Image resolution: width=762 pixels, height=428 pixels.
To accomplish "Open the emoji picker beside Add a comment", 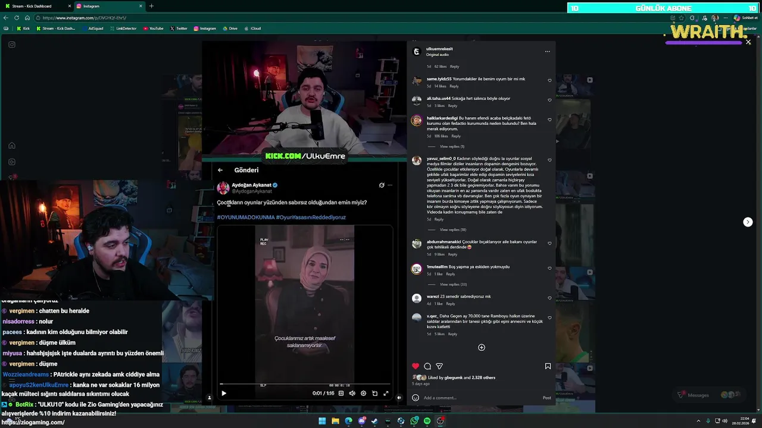I will click(416, 398).
